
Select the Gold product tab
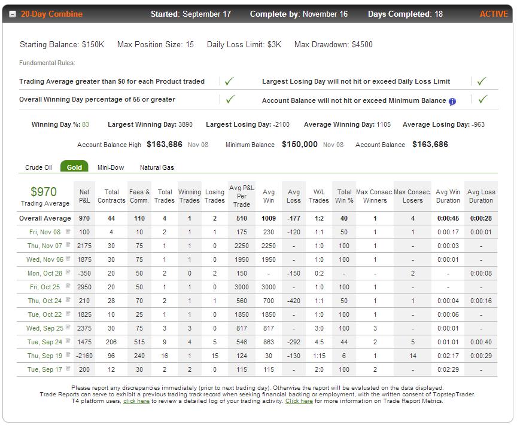point(74,166)
